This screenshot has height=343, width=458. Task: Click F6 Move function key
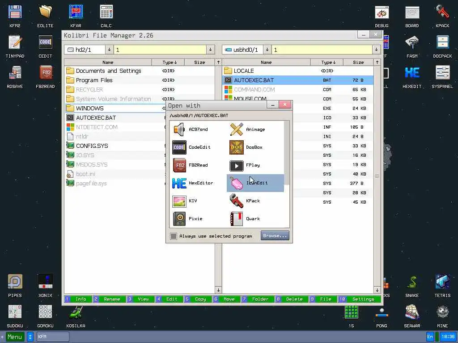[x=226, y=299]
